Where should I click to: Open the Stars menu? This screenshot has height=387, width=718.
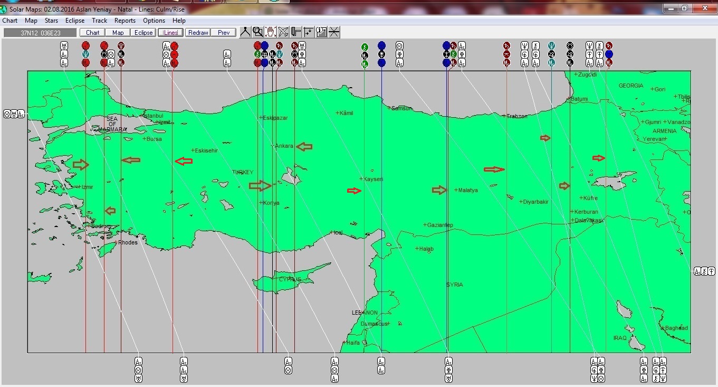pos(51,21)
